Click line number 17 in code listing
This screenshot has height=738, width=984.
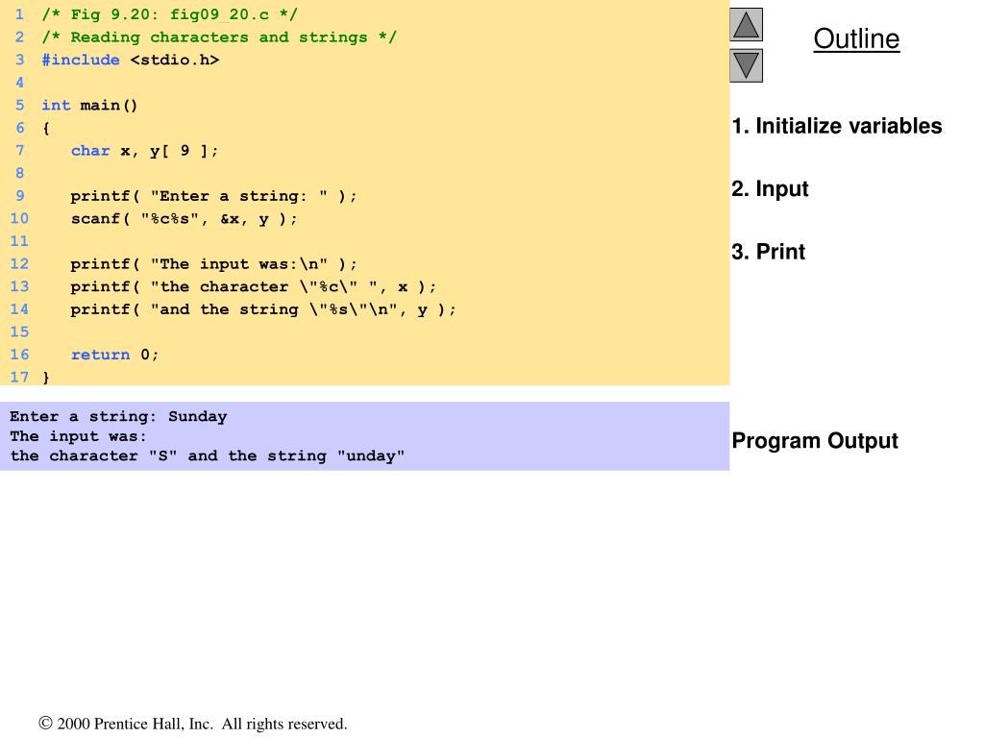19,377
